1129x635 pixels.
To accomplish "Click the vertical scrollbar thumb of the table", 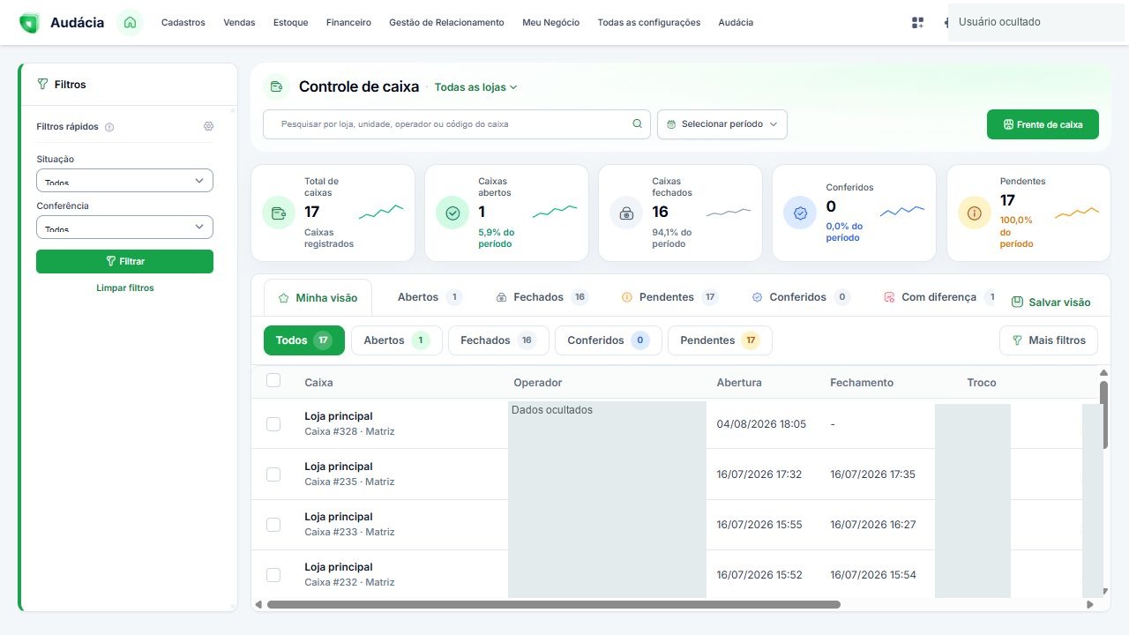I will [x=1103, y=415].
